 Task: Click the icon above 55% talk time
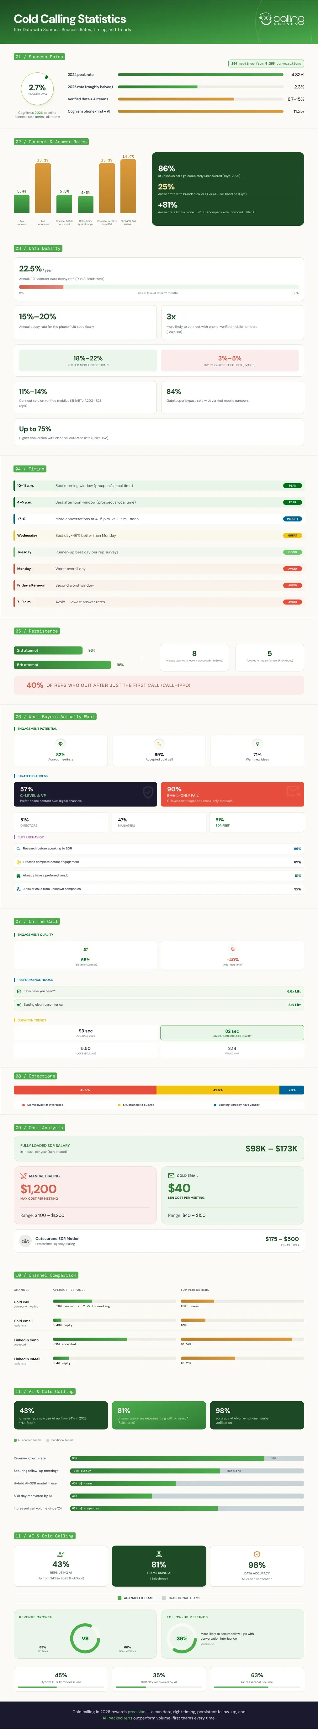(x=85, y=949)
